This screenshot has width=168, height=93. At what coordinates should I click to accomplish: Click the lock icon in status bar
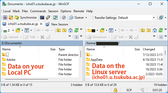[x=115, y=90]
